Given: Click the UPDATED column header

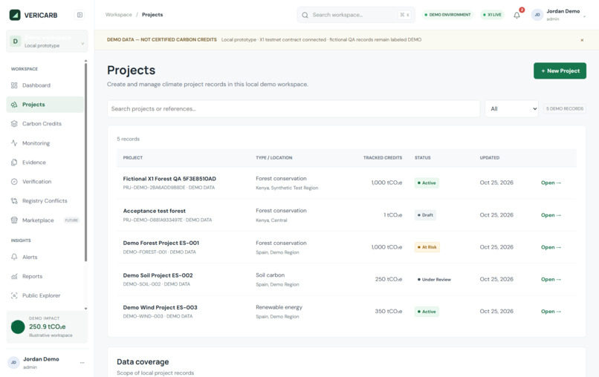Looking at the screenshot, I should click(489, 157).
